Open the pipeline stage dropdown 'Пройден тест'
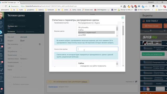 [x=24, y=26]
